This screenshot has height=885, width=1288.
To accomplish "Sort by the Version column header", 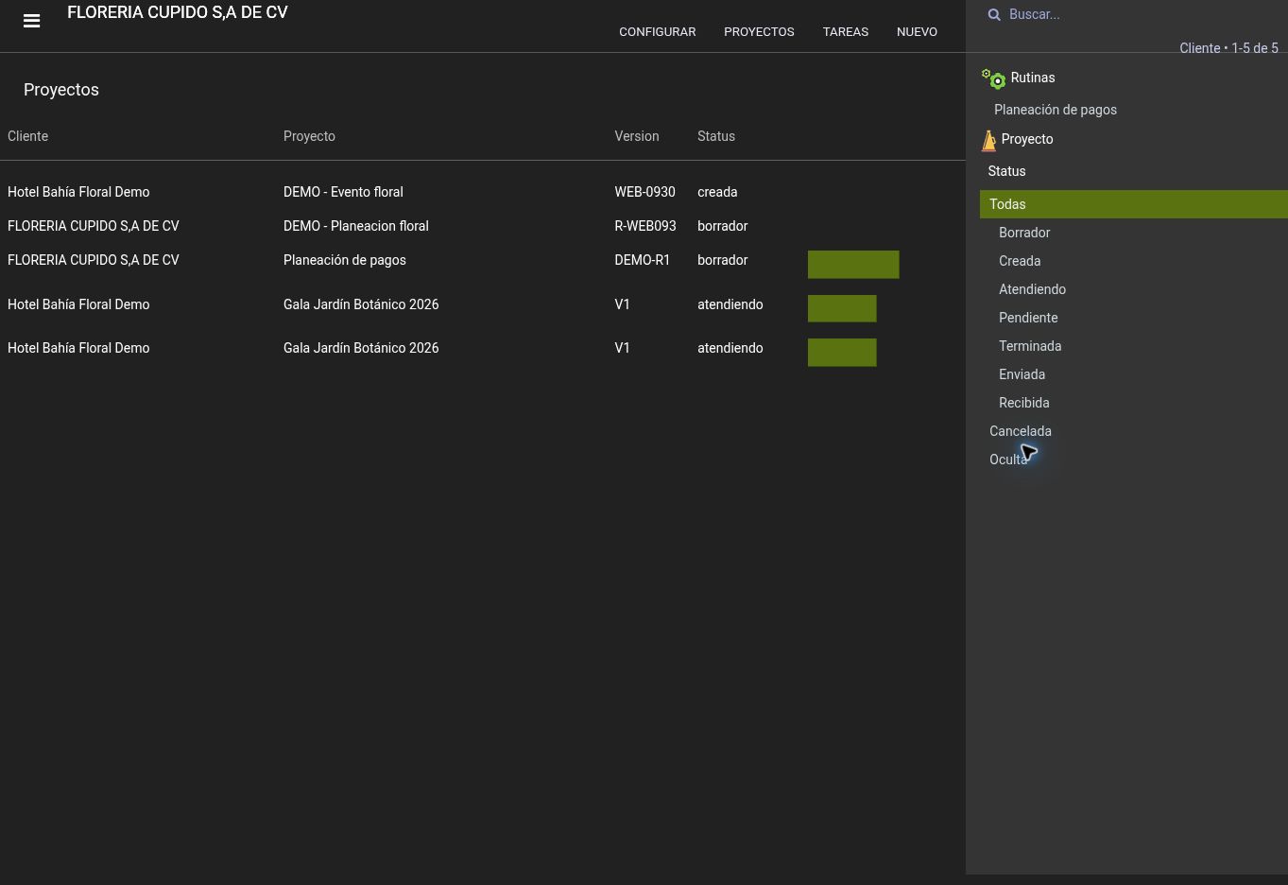I will click(x=637, y=136).
